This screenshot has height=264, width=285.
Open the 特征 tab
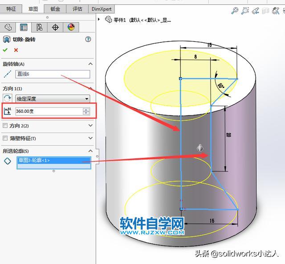click(x=11, y=9)
